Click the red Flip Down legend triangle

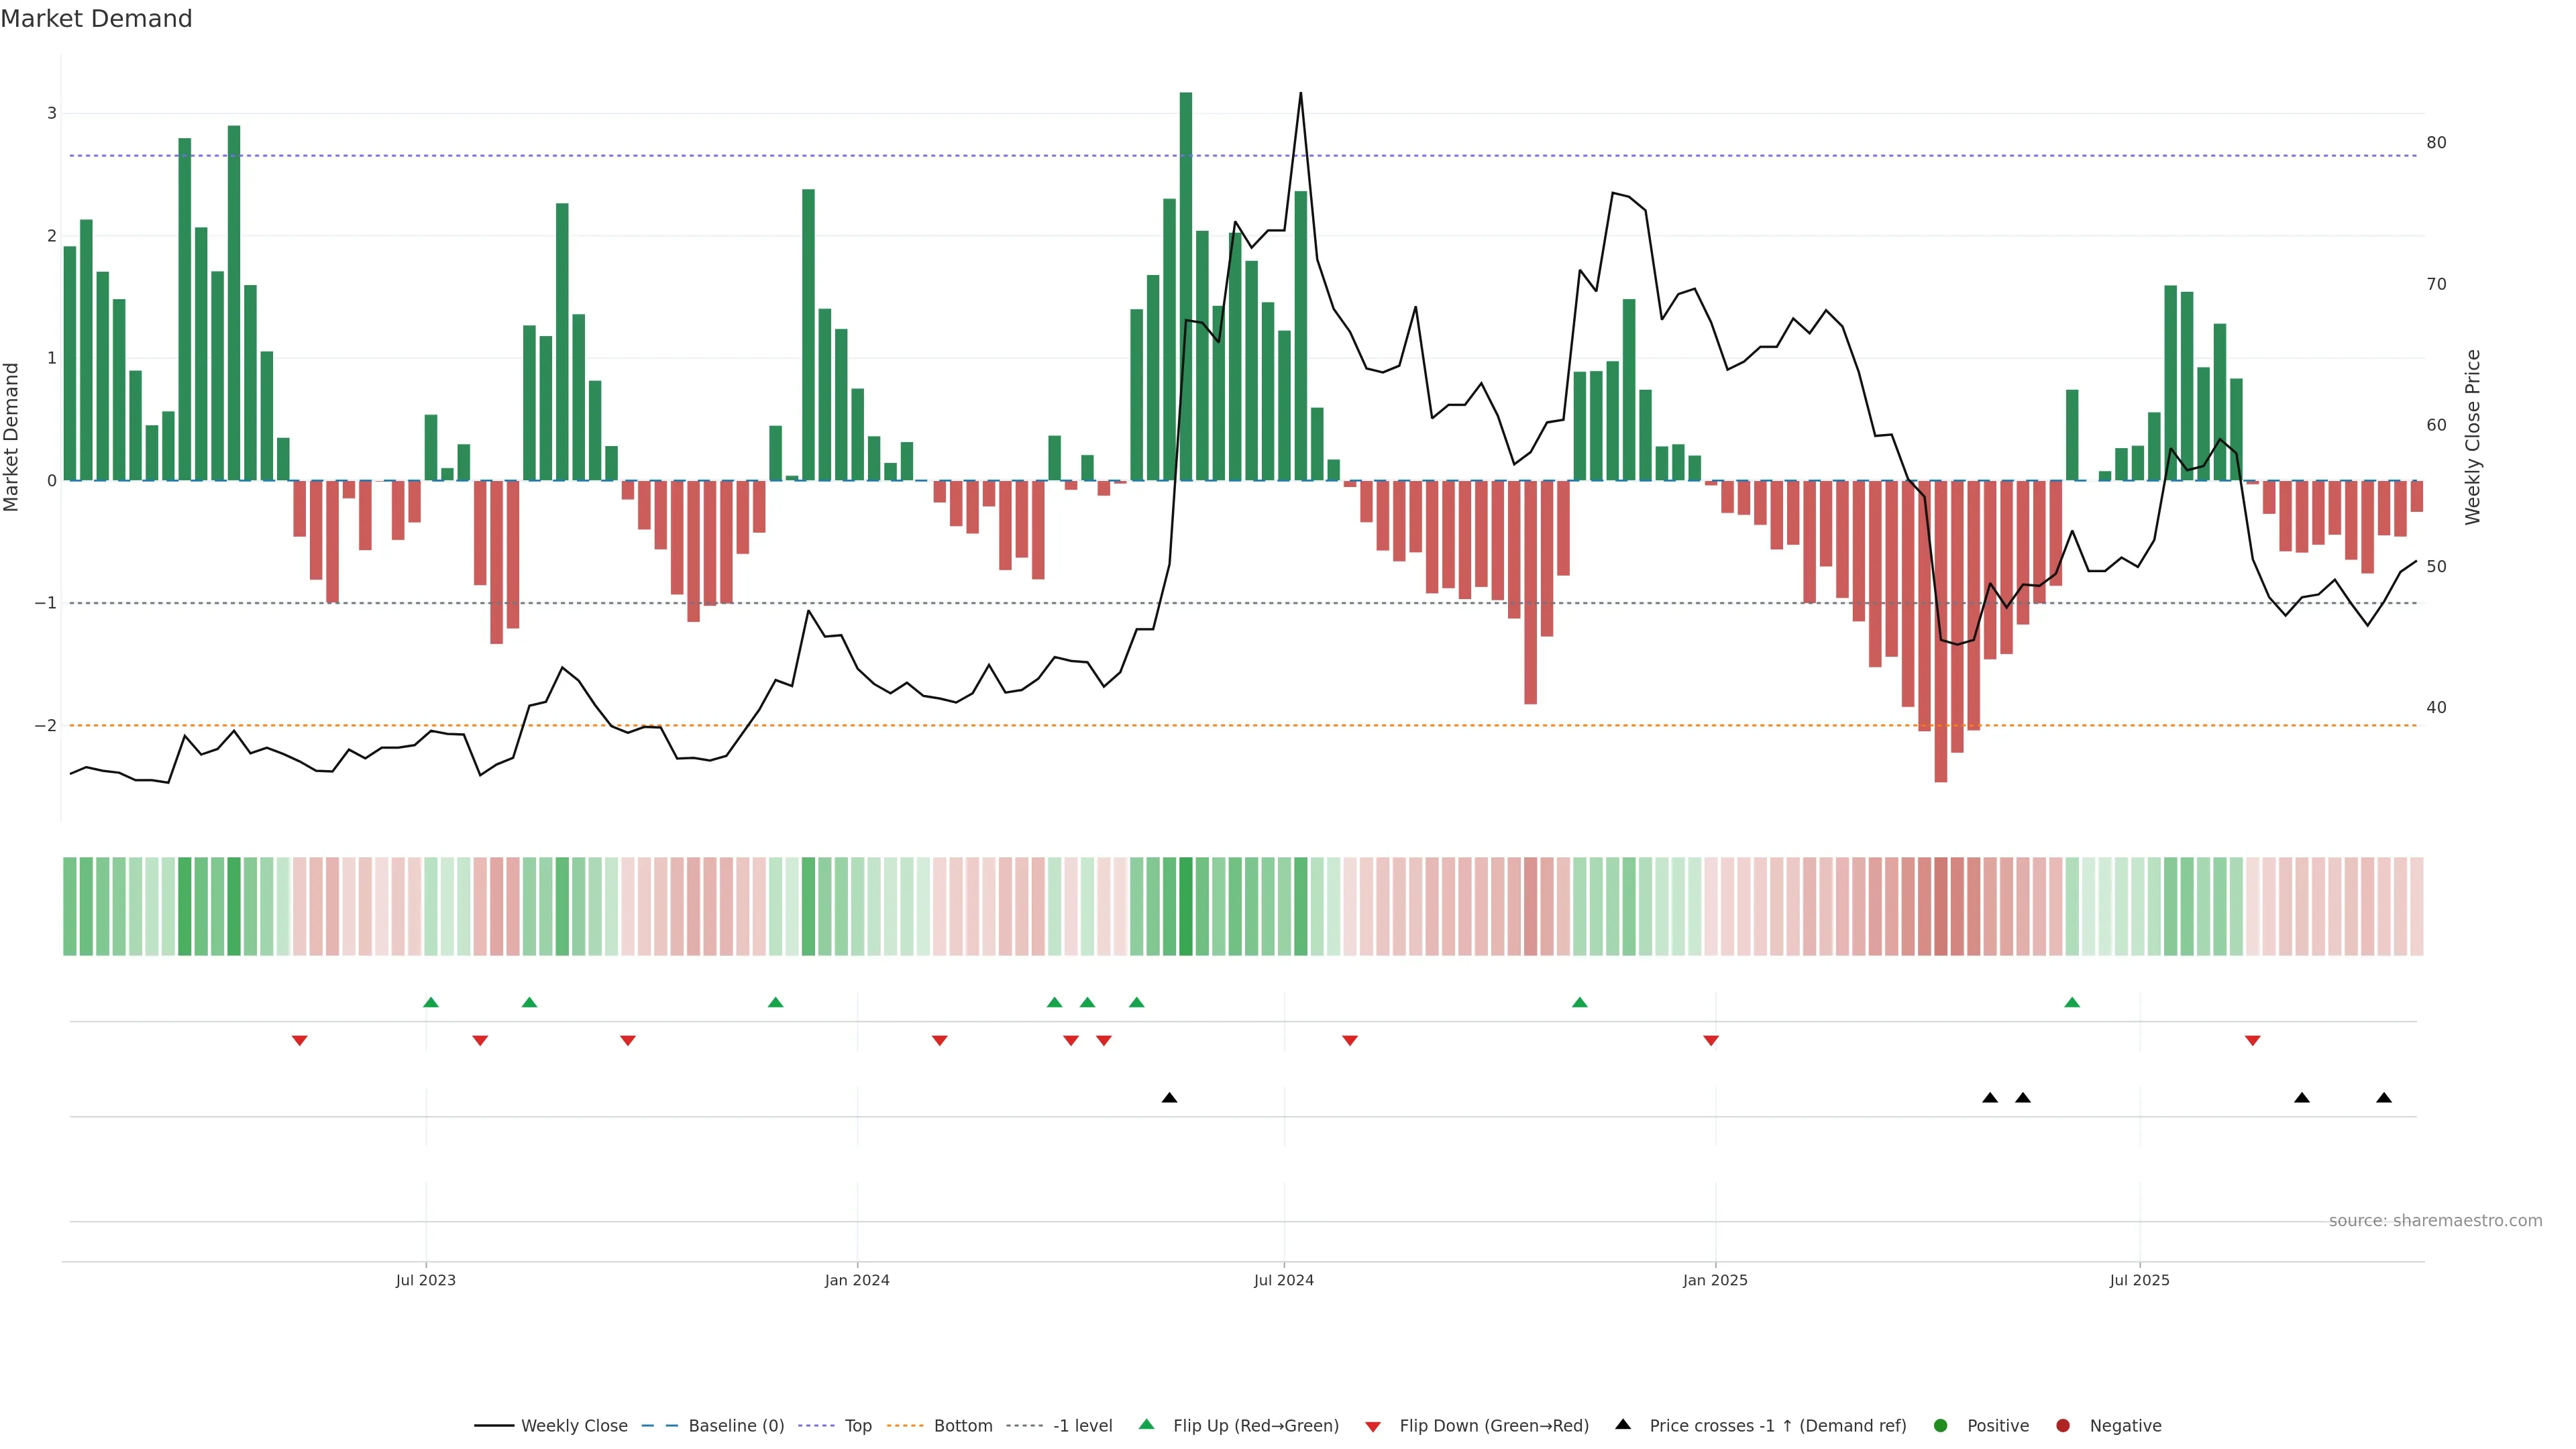1373,1427
